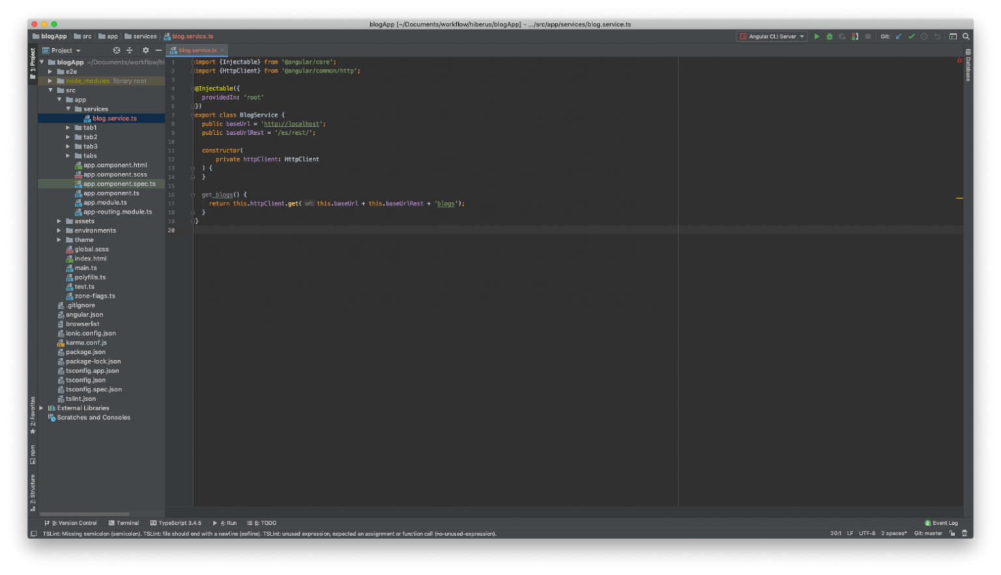Open the TODO tool window tab
The height and width of the screenshot is (575, 1001).
pos(263,522)
